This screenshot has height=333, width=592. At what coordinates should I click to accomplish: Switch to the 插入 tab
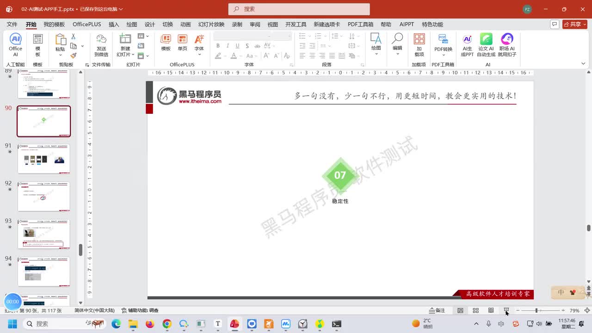point(114,25)
